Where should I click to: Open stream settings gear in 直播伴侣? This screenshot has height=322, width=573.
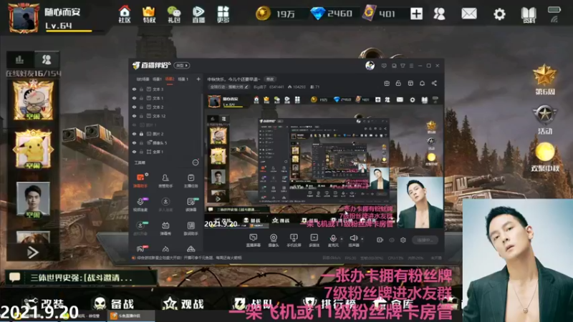[x=403, y=240]
